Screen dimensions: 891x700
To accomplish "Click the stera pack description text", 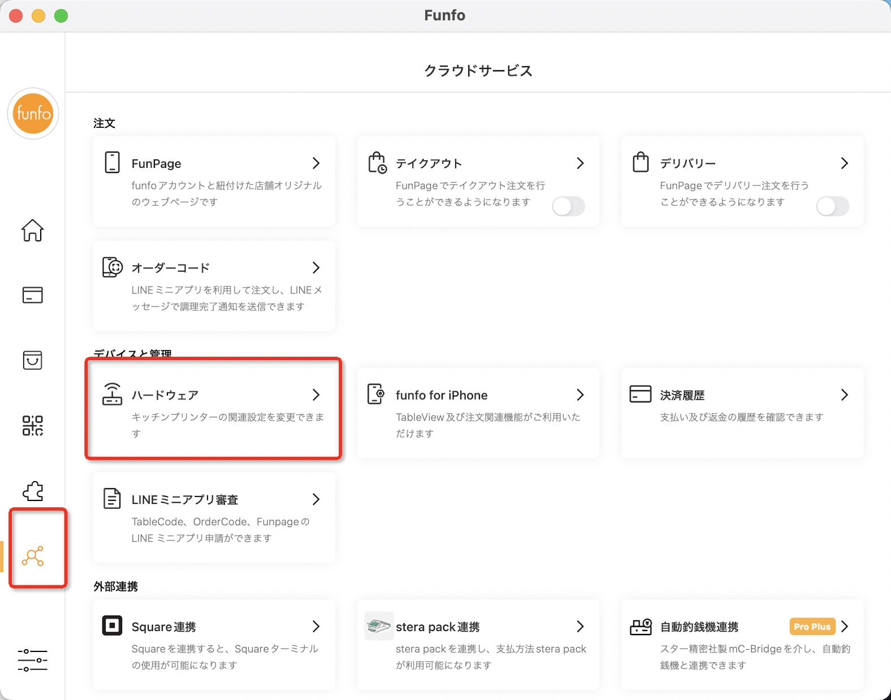I will click(x=491, y=656).
